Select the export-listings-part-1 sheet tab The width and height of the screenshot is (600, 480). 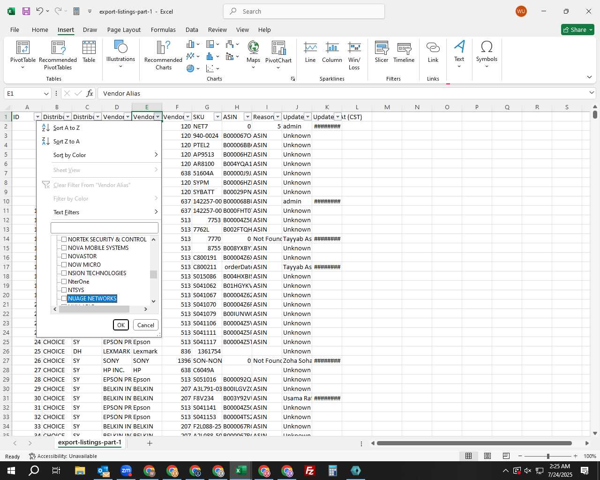pos(90,442)
